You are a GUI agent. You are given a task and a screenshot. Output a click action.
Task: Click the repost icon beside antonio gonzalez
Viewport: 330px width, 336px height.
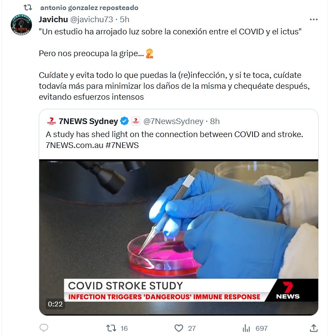click(x=28, y=8)
